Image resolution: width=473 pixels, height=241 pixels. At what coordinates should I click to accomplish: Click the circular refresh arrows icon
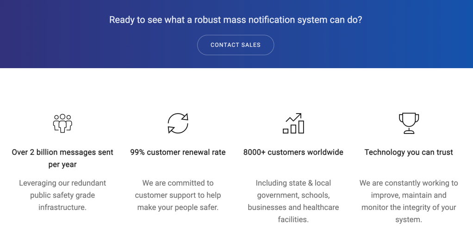178,123
